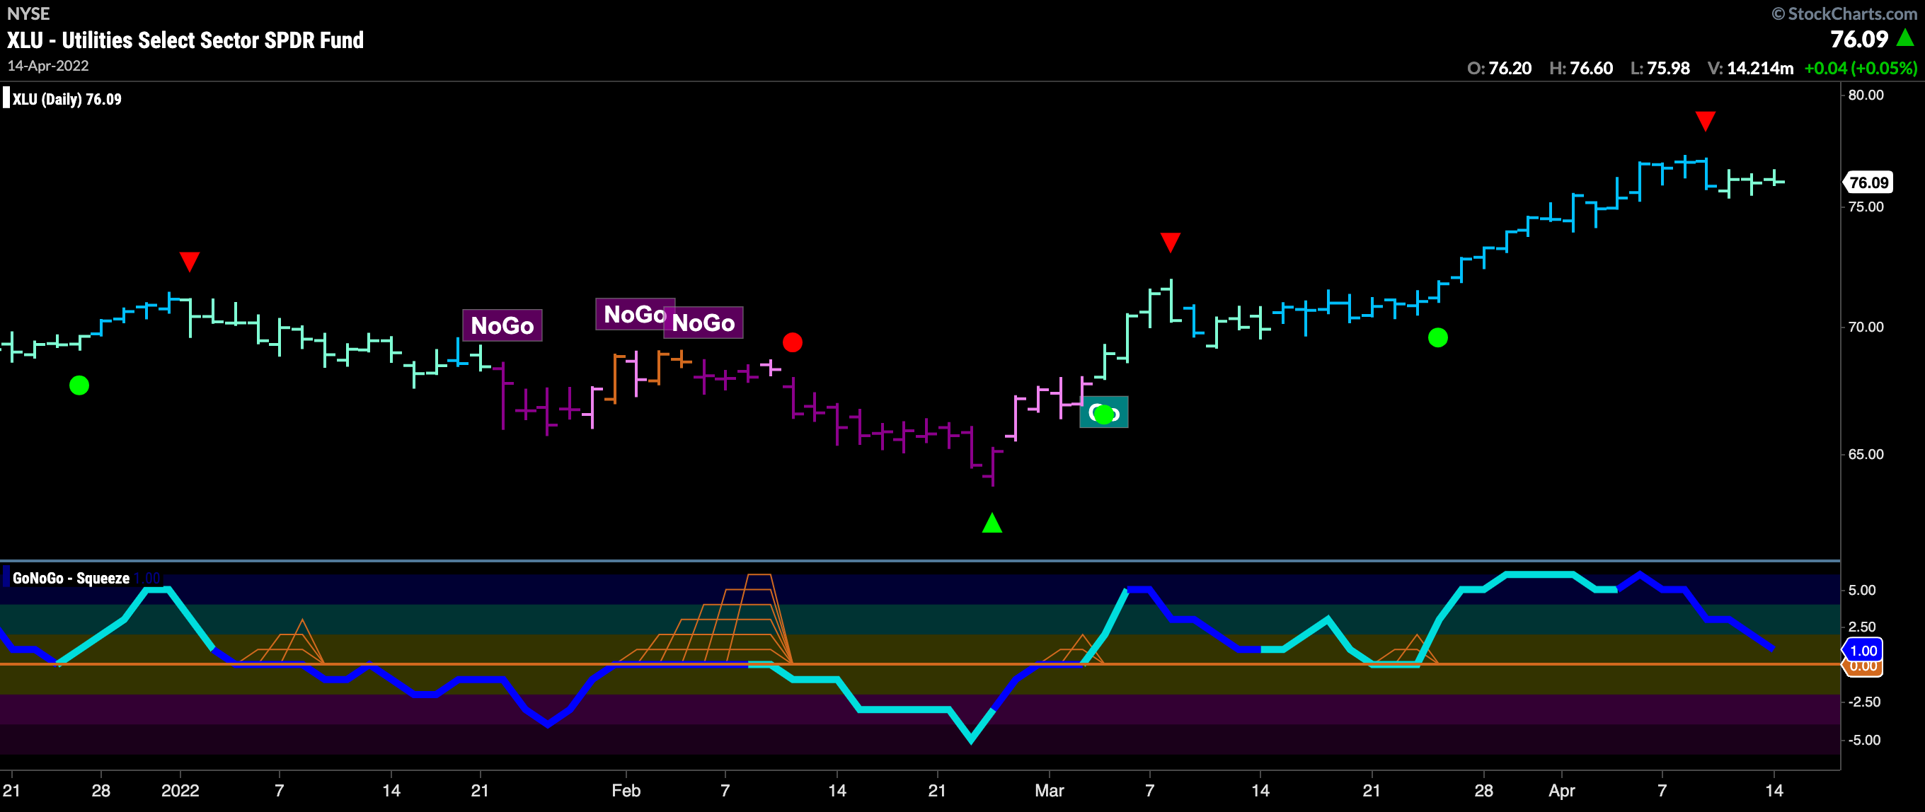Click the orange 0.00 zero line tag
Viewport: 1925px width, 812px height.
point(1863,666)
